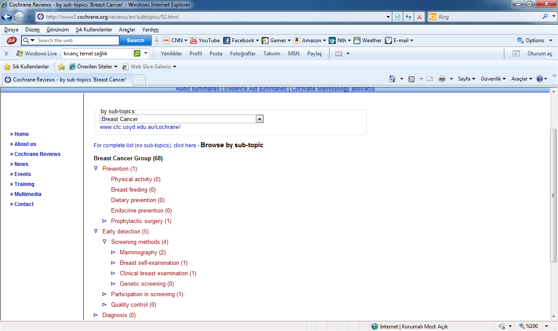Expand the Diagnosis (0) triangle
The width and height of the screenshot is (558, 331).
pos(96,315)
